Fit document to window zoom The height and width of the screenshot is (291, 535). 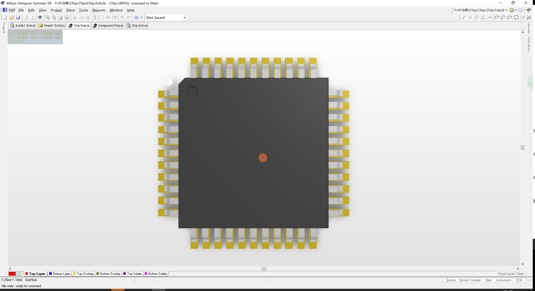tap(60, 17)
